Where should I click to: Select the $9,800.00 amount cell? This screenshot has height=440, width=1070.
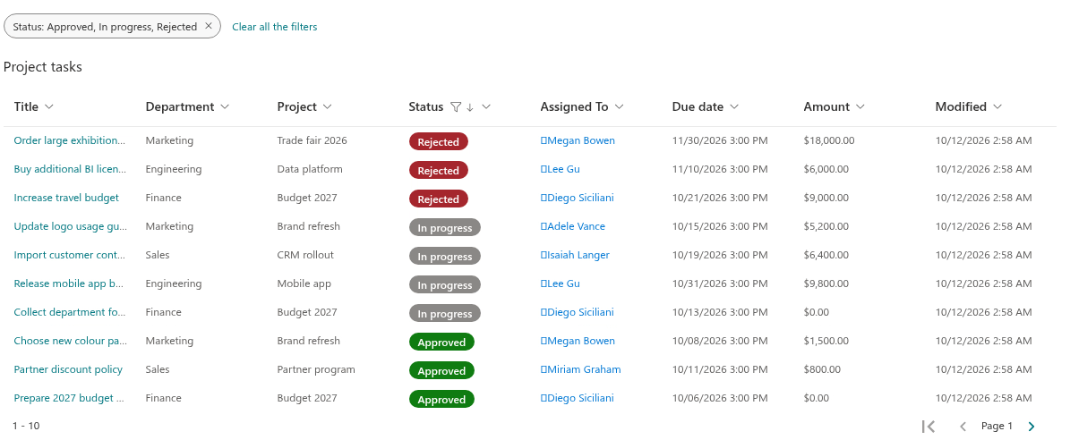(826, 283)
